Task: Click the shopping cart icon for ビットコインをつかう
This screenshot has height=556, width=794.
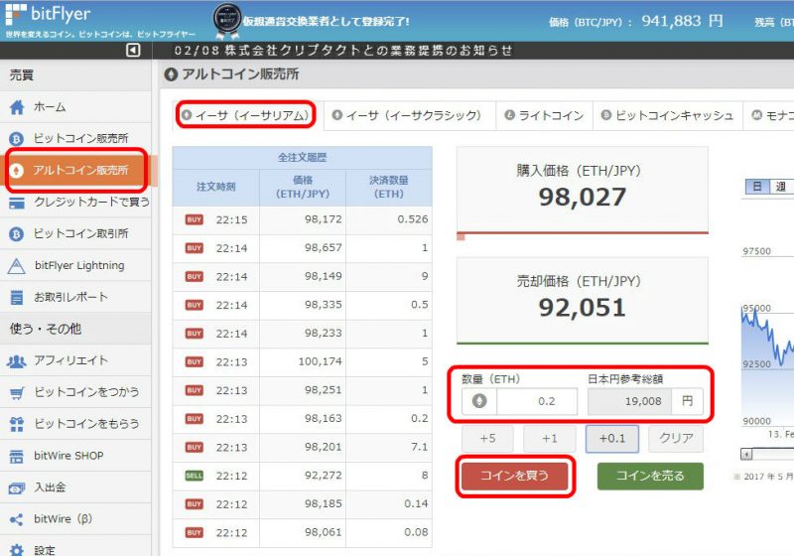Action: pyautogui.click(x=17, y=393)
